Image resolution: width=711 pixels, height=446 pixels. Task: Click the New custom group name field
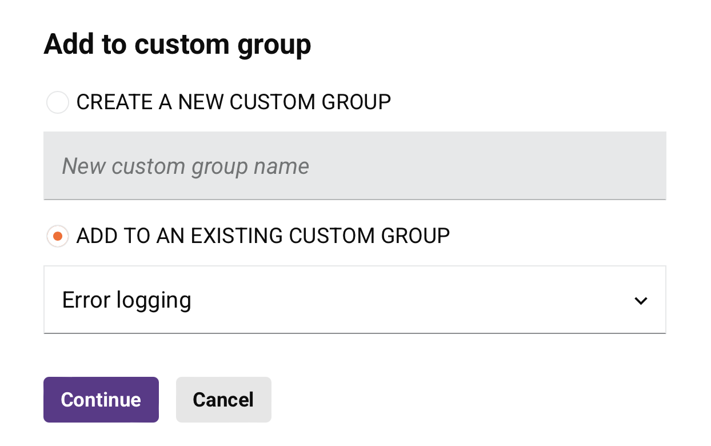[x=354, y=166]
